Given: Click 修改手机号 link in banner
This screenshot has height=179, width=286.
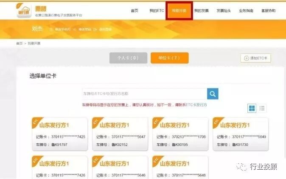Looking at the screenshot, I should click(x=62, y=29).
